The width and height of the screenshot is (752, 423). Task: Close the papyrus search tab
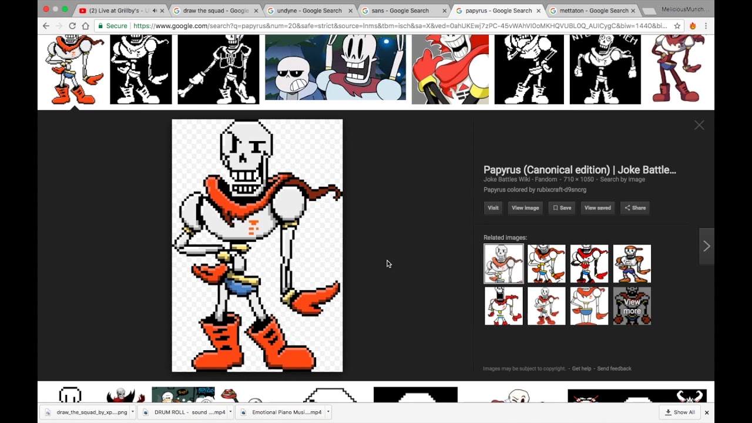point(538,11)
